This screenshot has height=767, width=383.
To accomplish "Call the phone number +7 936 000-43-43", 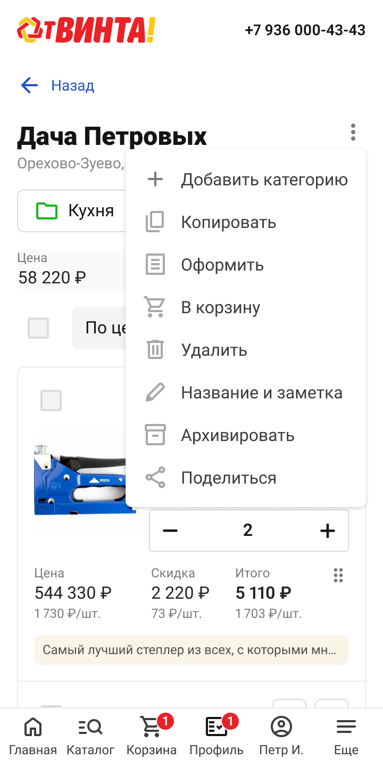I will pos(305,30).
